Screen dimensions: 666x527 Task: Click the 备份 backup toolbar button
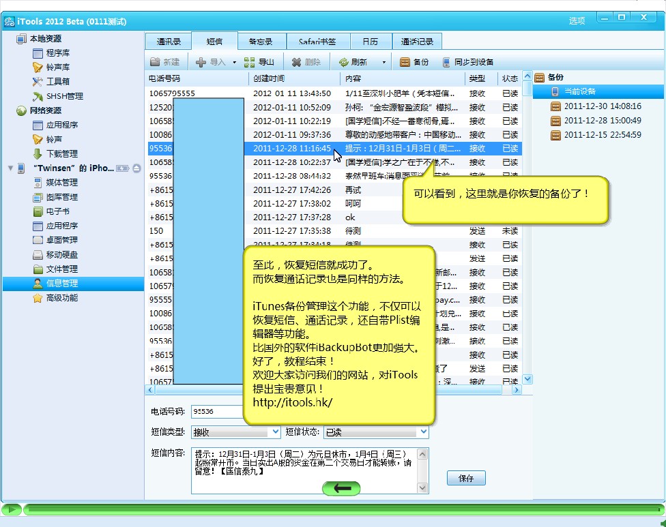coord(414,62)
